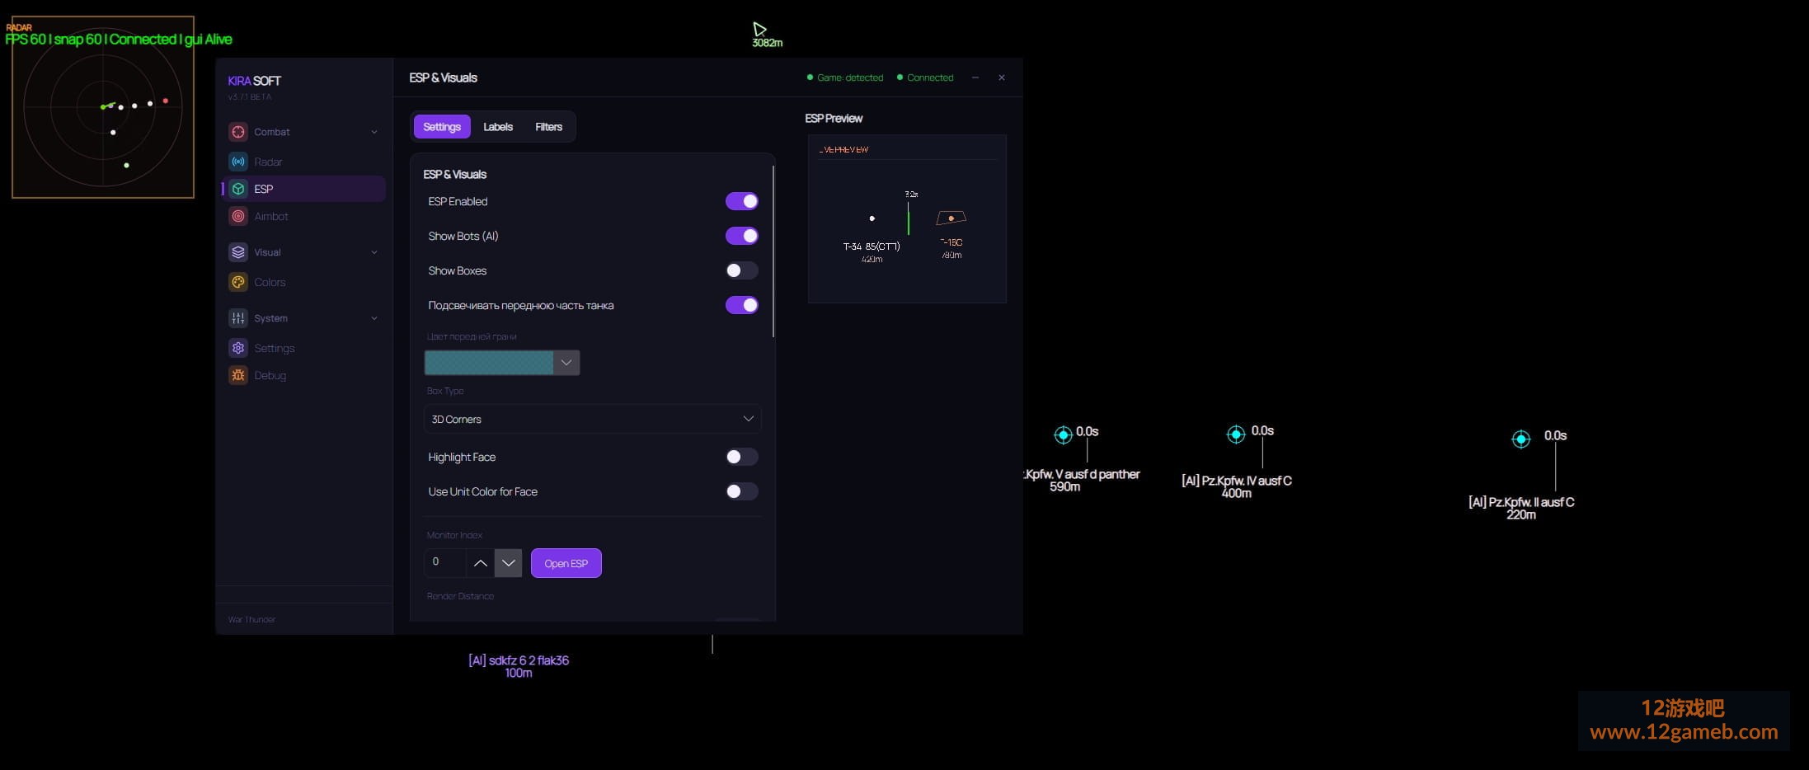Click the System sliders icon in sidebar
Viewport: 1809px width, 770px height.
click(238, 318)
